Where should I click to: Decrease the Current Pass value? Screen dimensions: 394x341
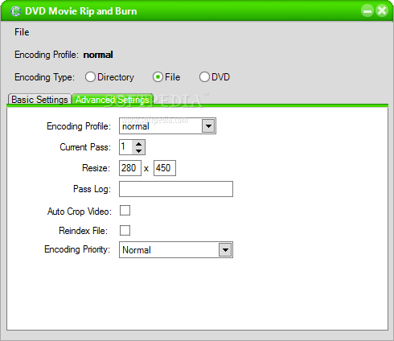point(138,150)
